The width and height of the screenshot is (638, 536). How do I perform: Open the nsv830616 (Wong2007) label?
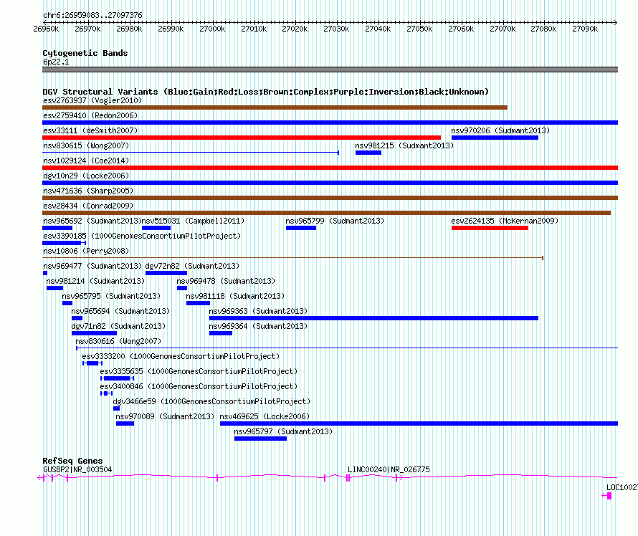click(x=118, y=341)
